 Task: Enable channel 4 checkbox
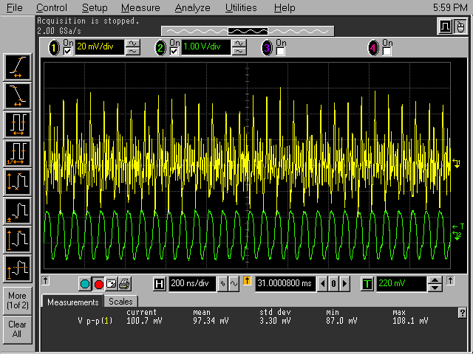387,52
